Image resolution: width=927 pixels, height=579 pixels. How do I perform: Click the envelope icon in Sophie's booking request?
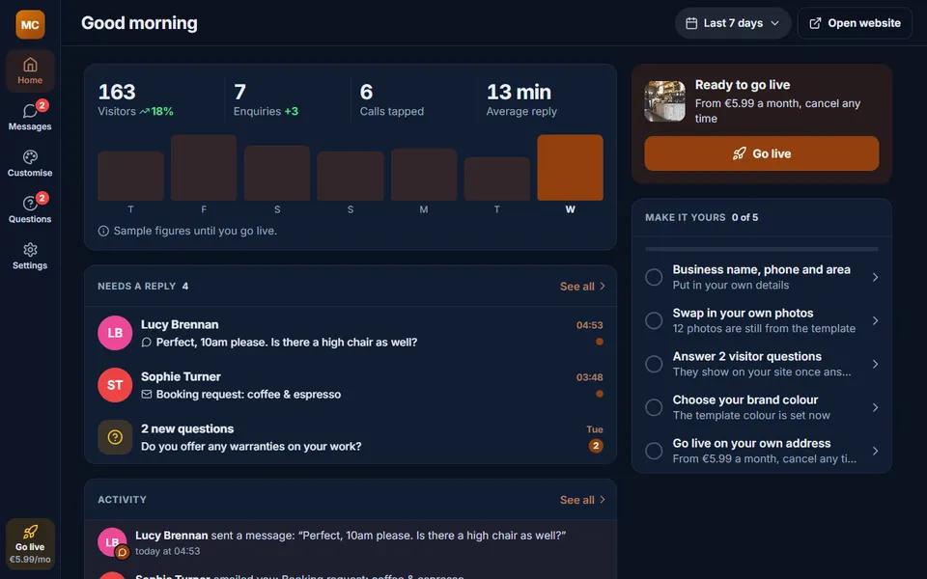click(146, 395)
